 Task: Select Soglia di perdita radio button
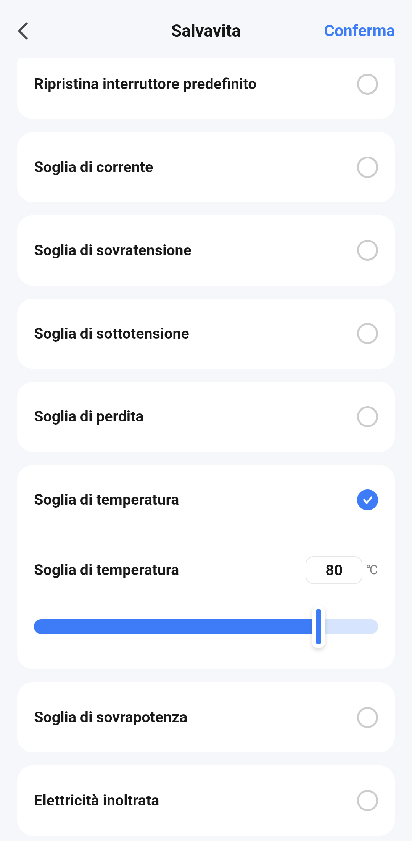coord(367,416)
